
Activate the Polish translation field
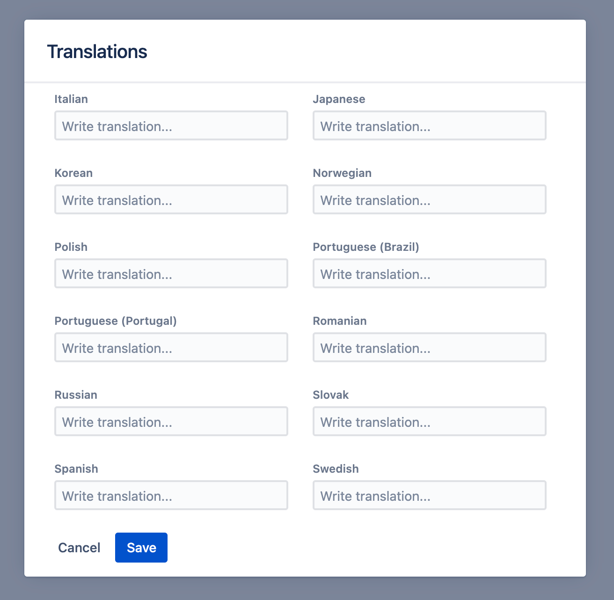171,273
